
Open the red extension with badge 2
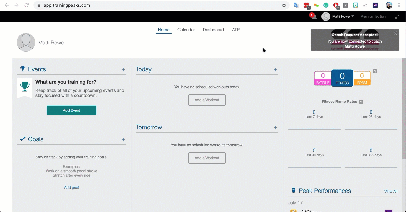336,6
